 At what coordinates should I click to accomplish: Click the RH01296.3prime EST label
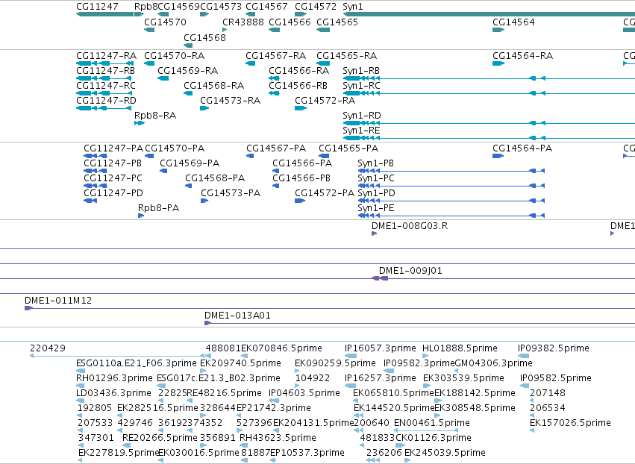(115, 378)
